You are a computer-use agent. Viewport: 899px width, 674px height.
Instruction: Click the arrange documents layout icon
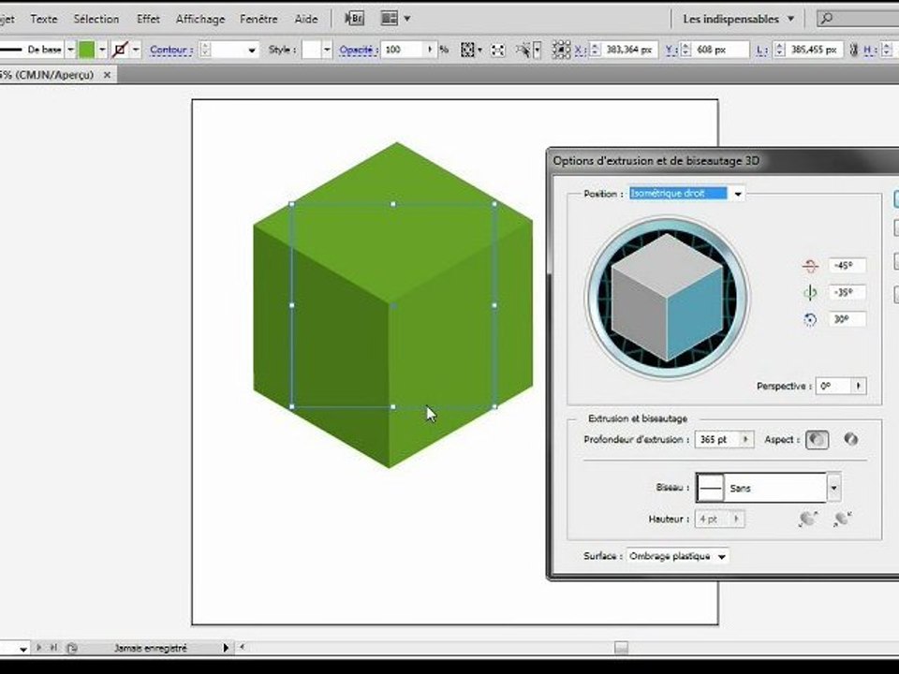[x=390, y=19]
